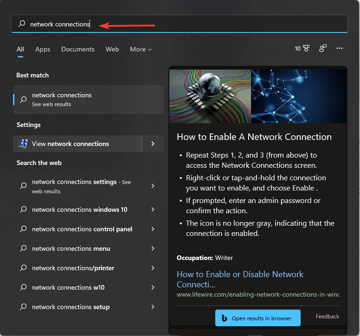
Task: Open the three-dot options menu
Action: (x=340, y=48)
